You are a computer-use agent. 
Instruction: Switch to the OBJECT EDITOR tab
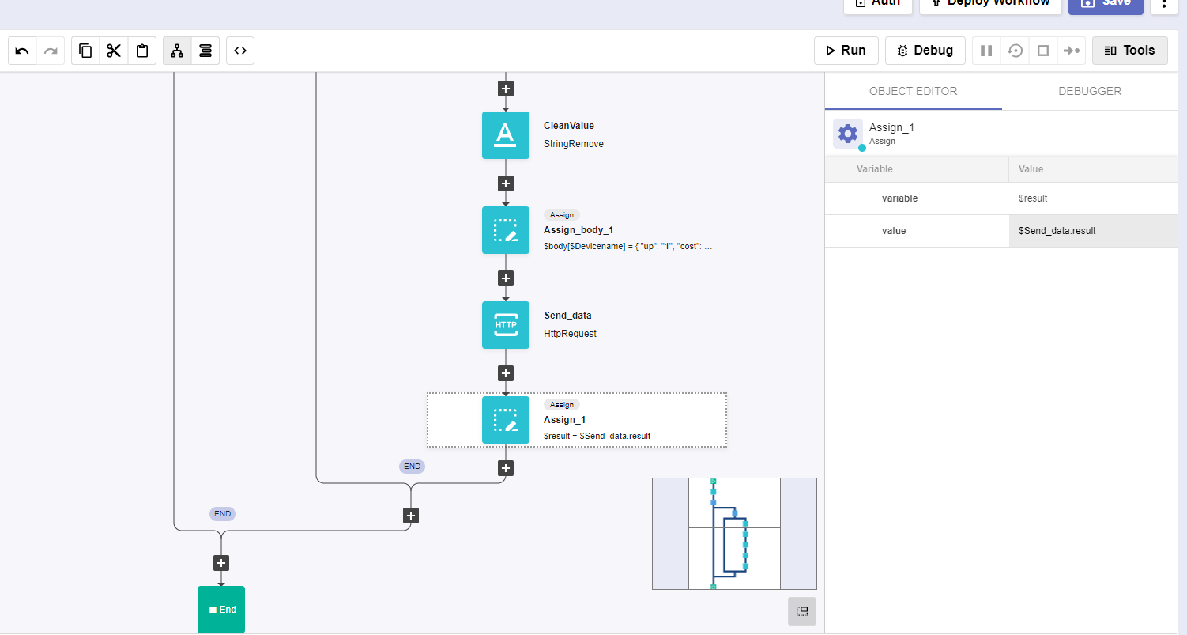click(x=913, y=91)
